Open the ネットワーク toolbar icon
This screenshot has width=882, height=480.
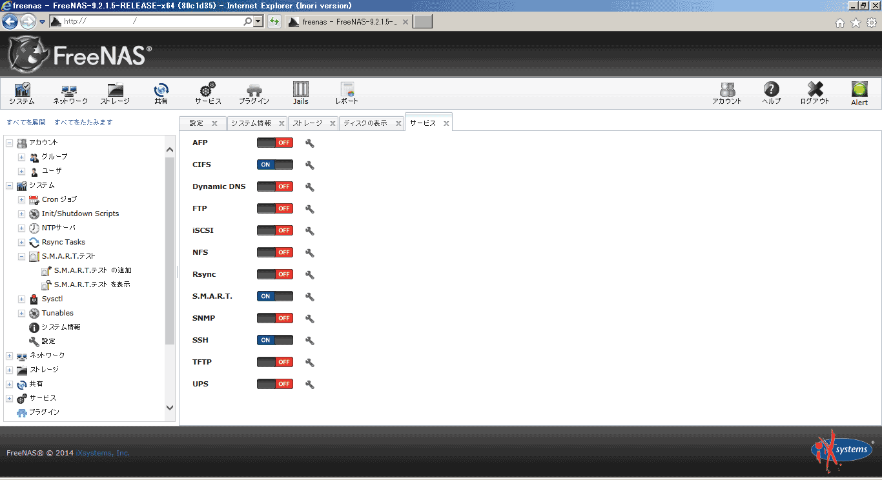70,93
